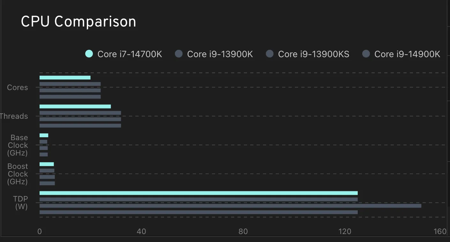
Task: Toggle the Core i9-13900KS legend dot
Action: pyautogui.click(x=270, y=54)
